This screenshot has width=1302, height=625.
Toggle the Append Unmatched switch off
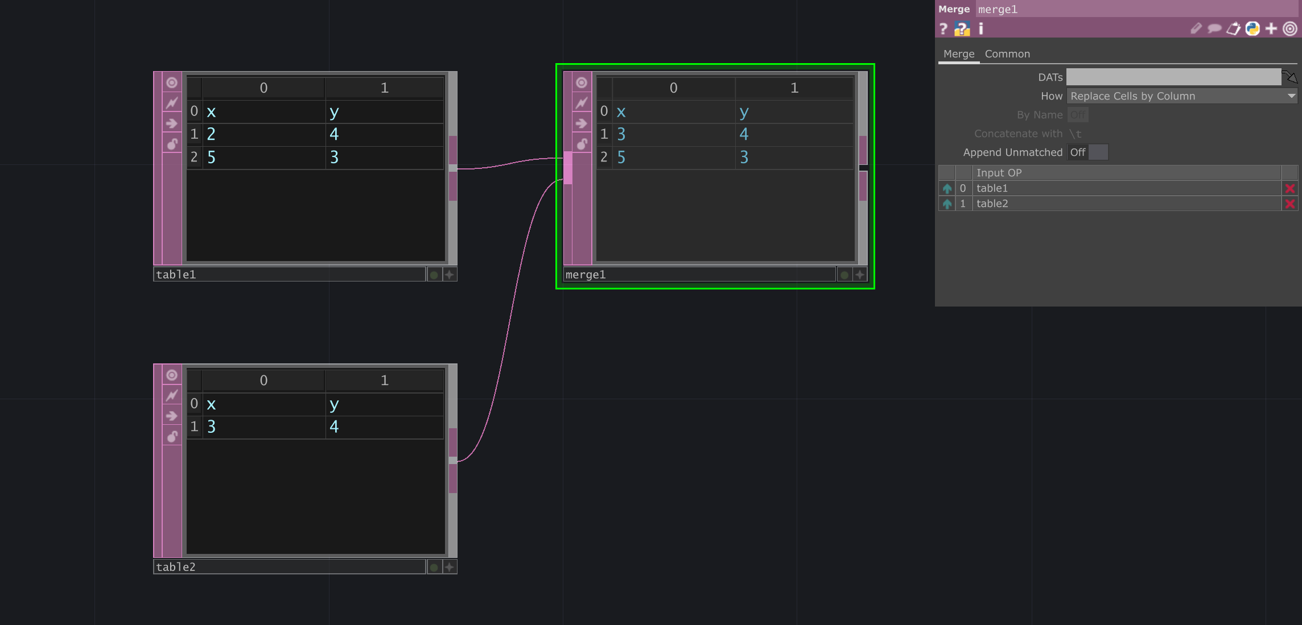click(1099, 152)
